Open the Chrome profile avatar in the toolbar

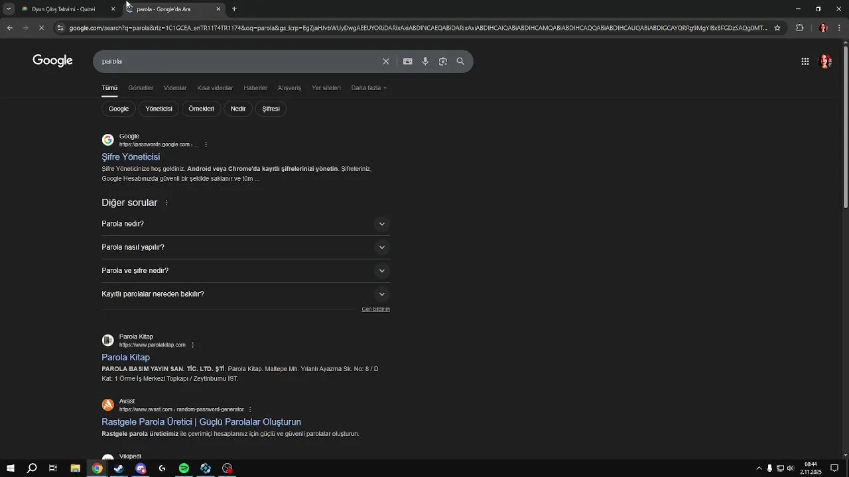[823, 28]
